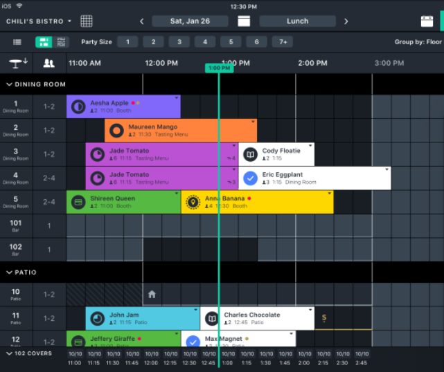Switch to list view icon

click(17, 42)
